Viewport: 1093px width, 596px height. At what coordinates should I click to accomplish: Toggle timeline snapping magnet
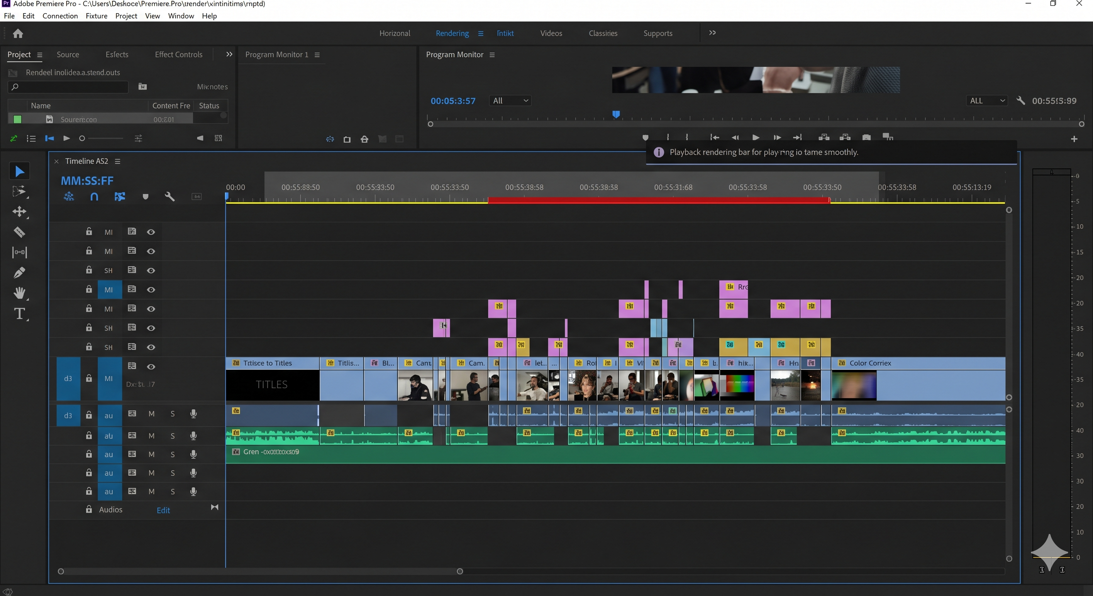94,196
